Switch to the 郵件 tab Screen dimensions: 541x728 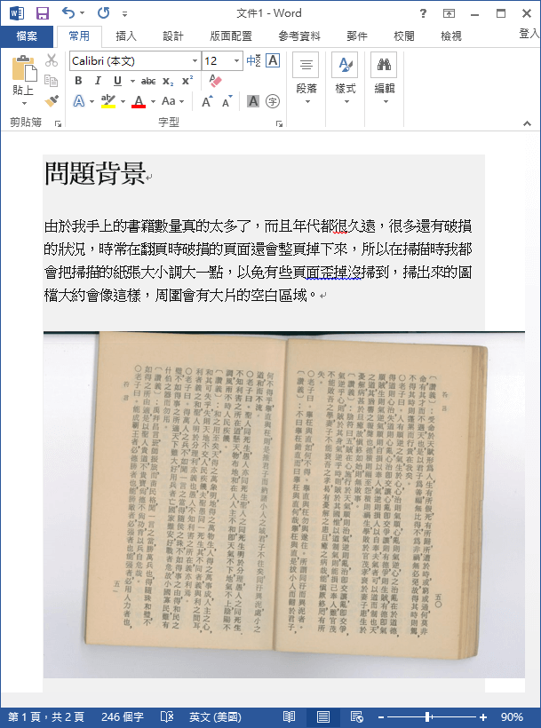357,36
